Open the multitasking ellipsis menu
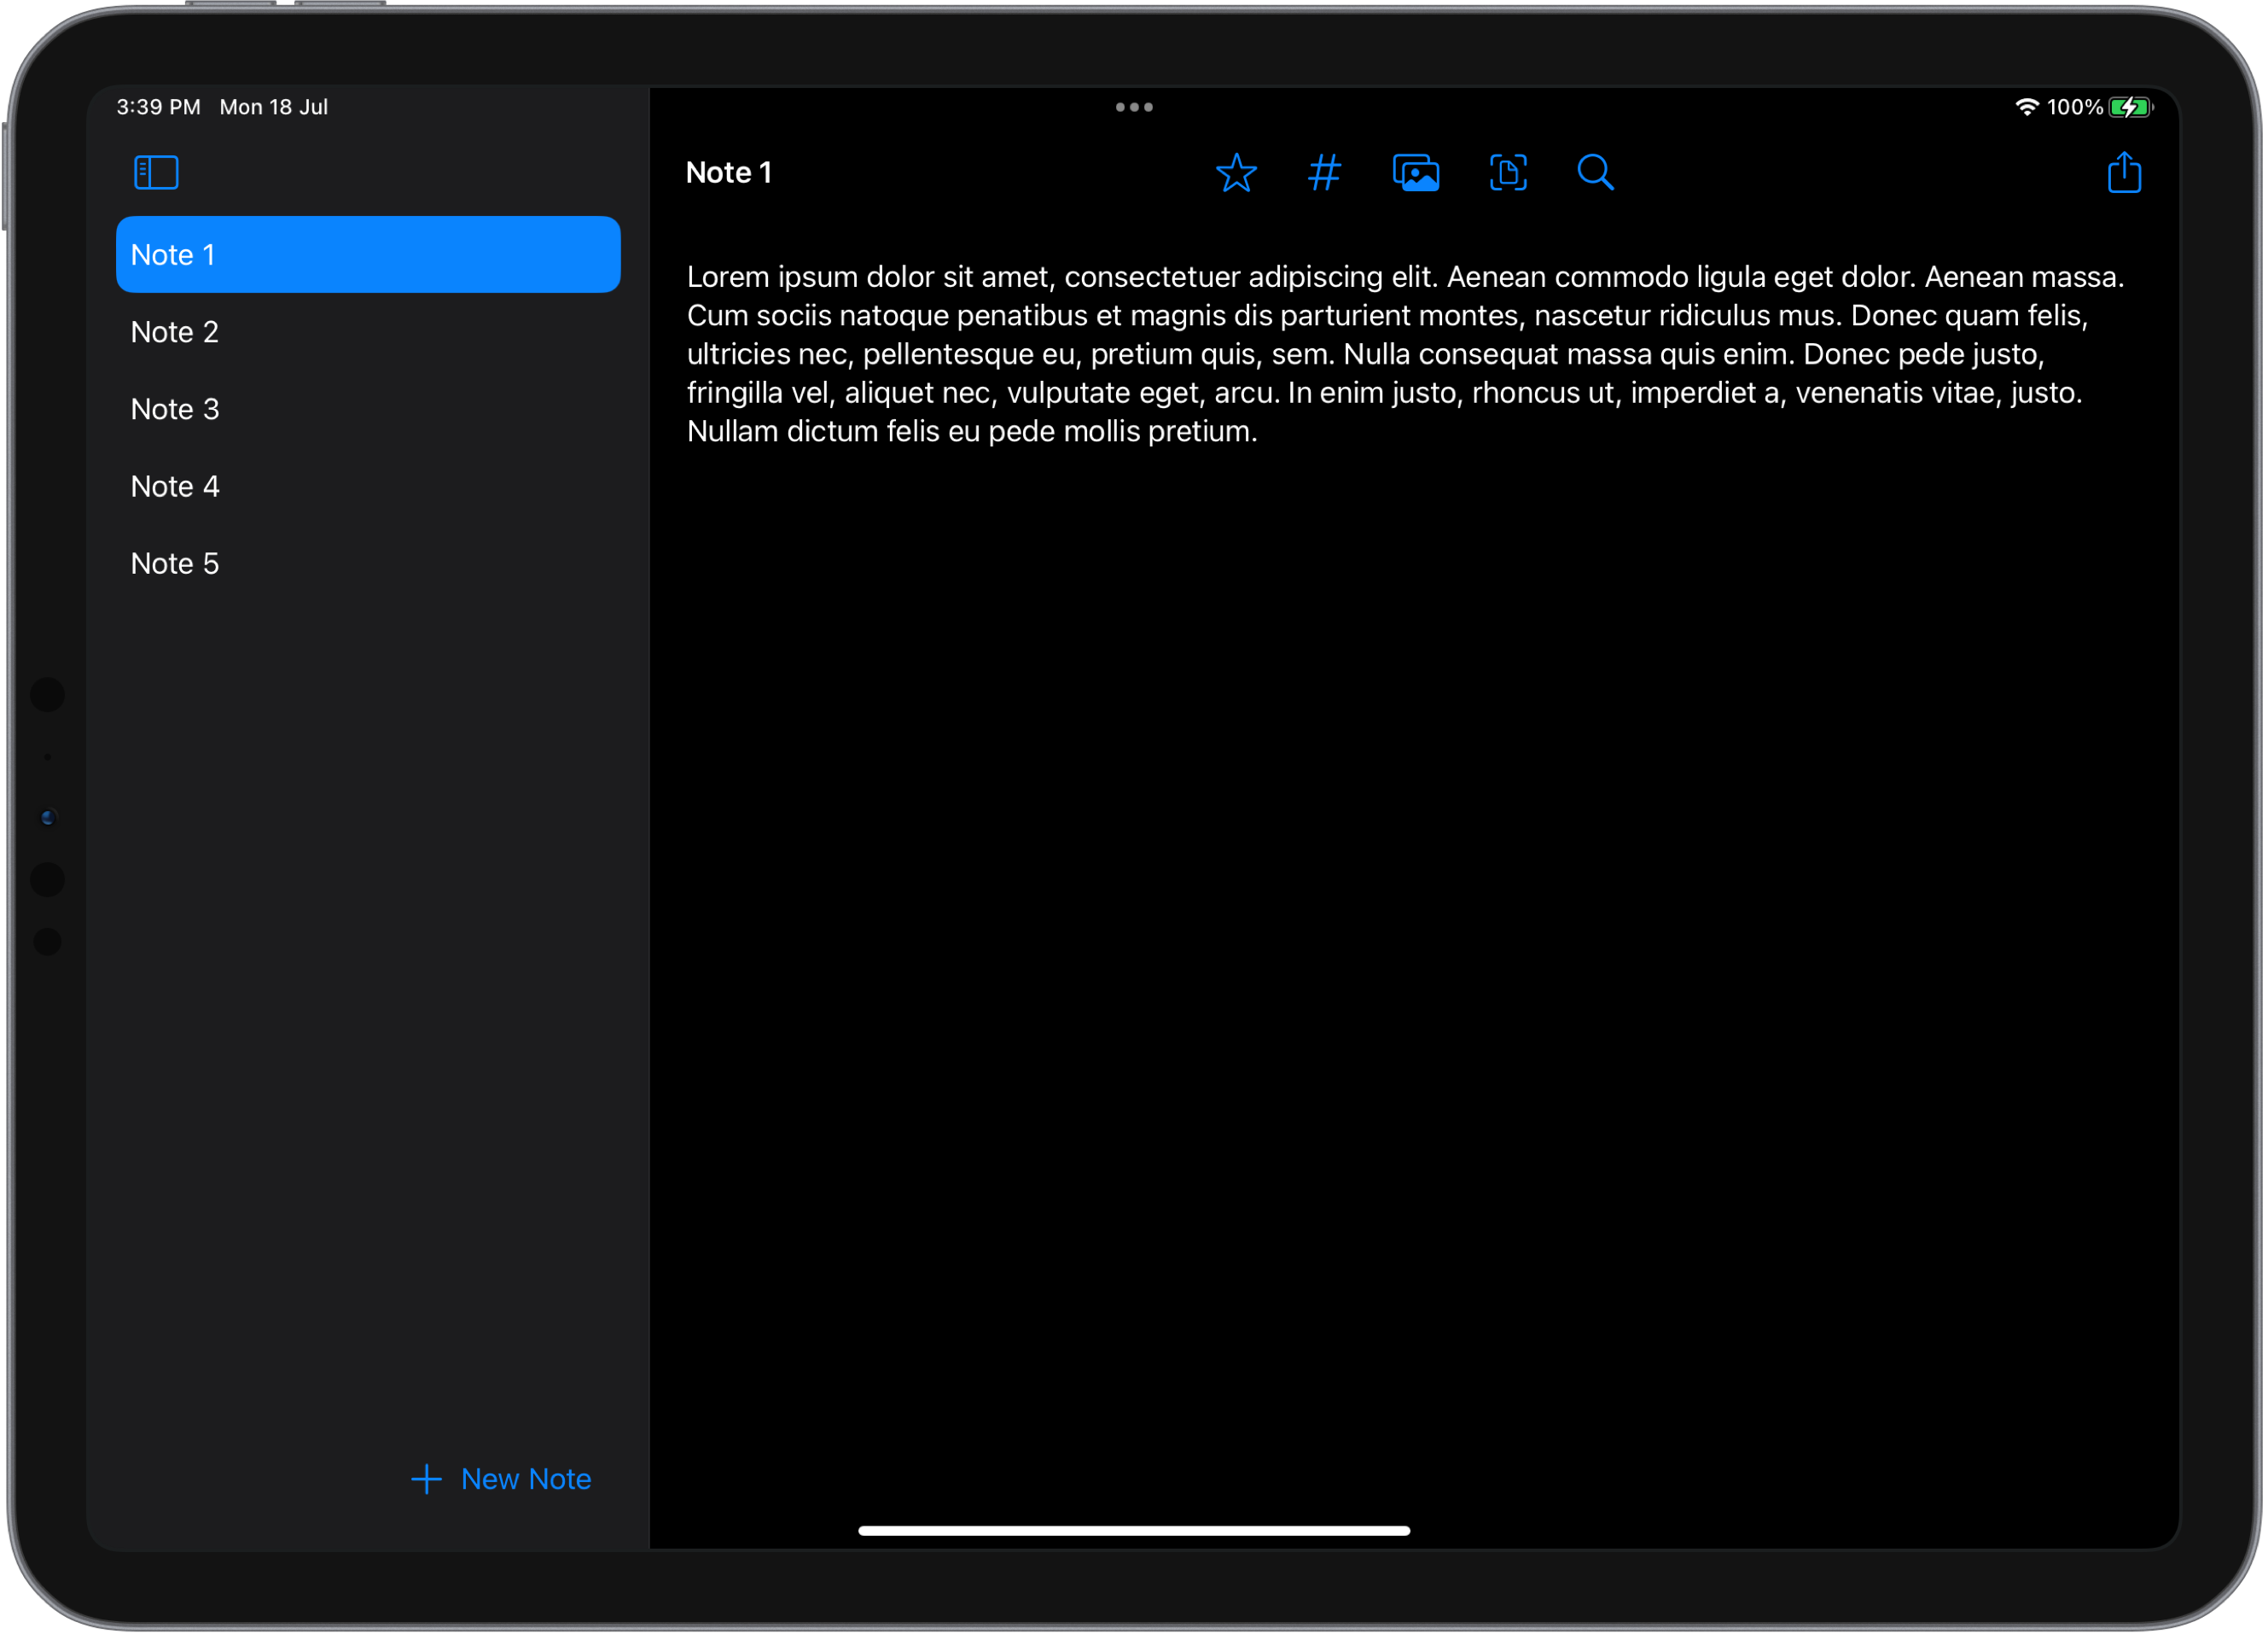The width and height of the screenshot is (2268, 1634). click(1134, 107)
